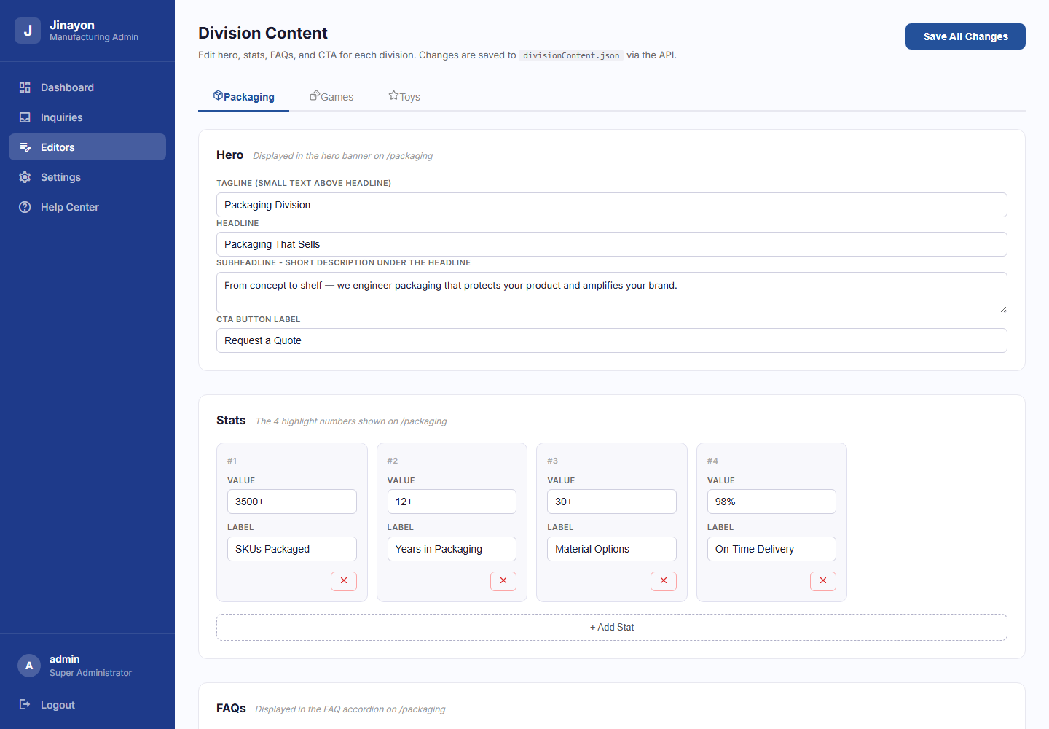Click the subheadline textarea resize handle
1049x729 pixels.
point(1003,309)
